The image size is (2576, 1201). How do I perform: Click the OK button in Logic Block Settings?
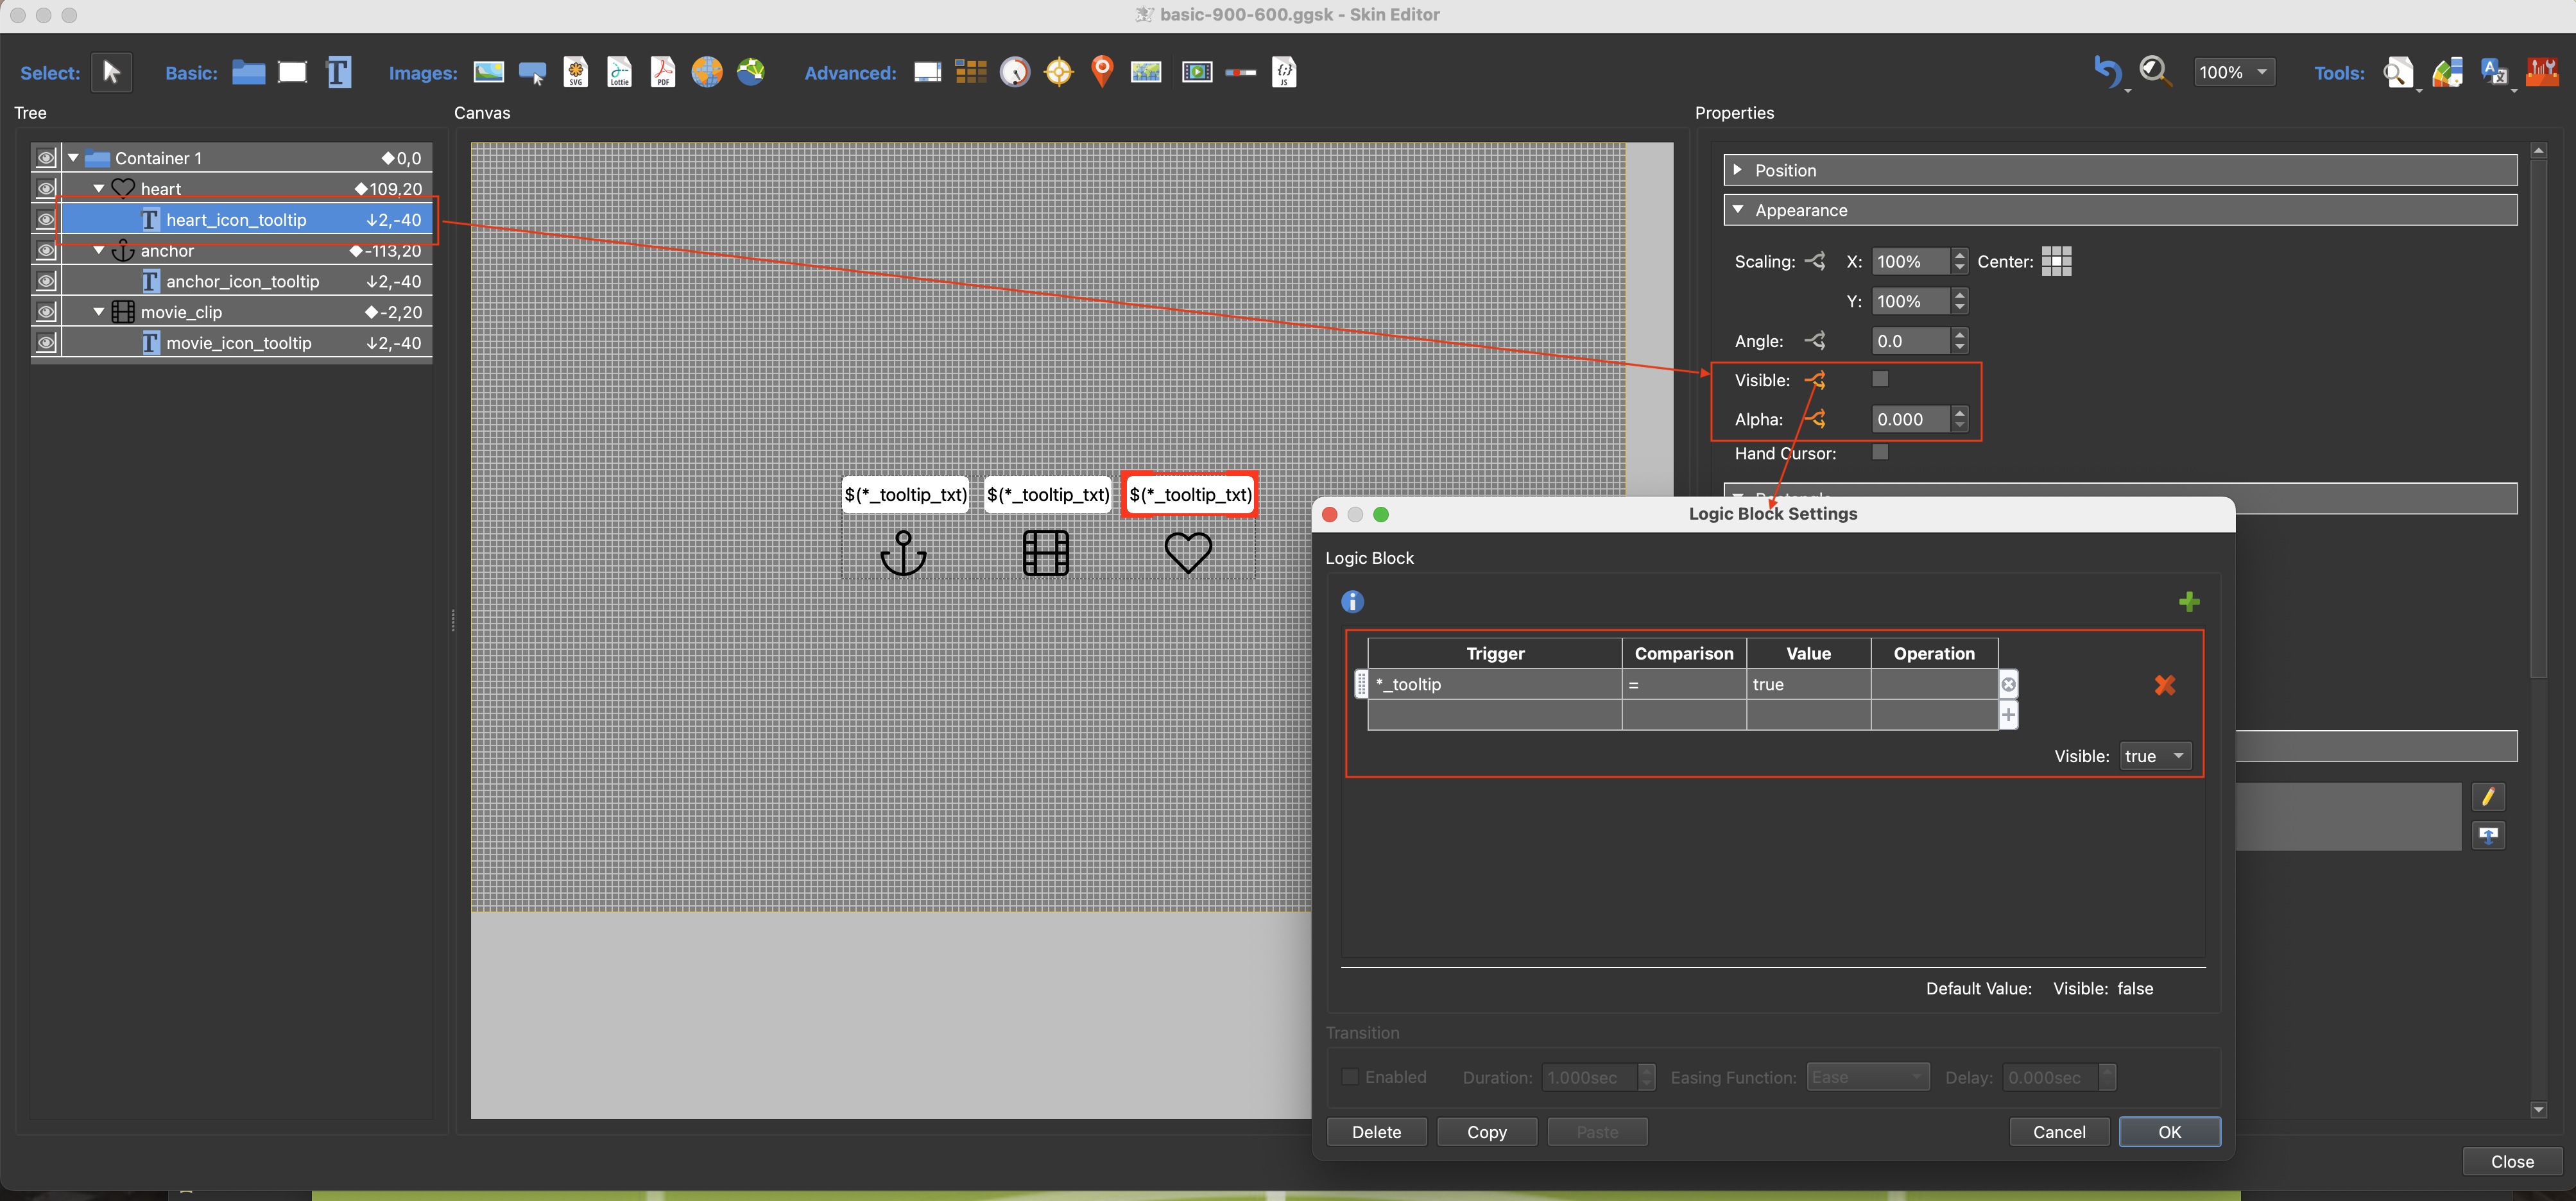[2169, 1132]
